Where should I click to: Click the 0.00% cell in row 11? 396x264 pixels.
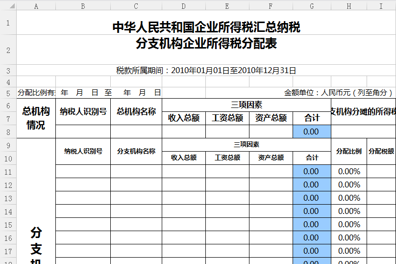coord(348,172)
